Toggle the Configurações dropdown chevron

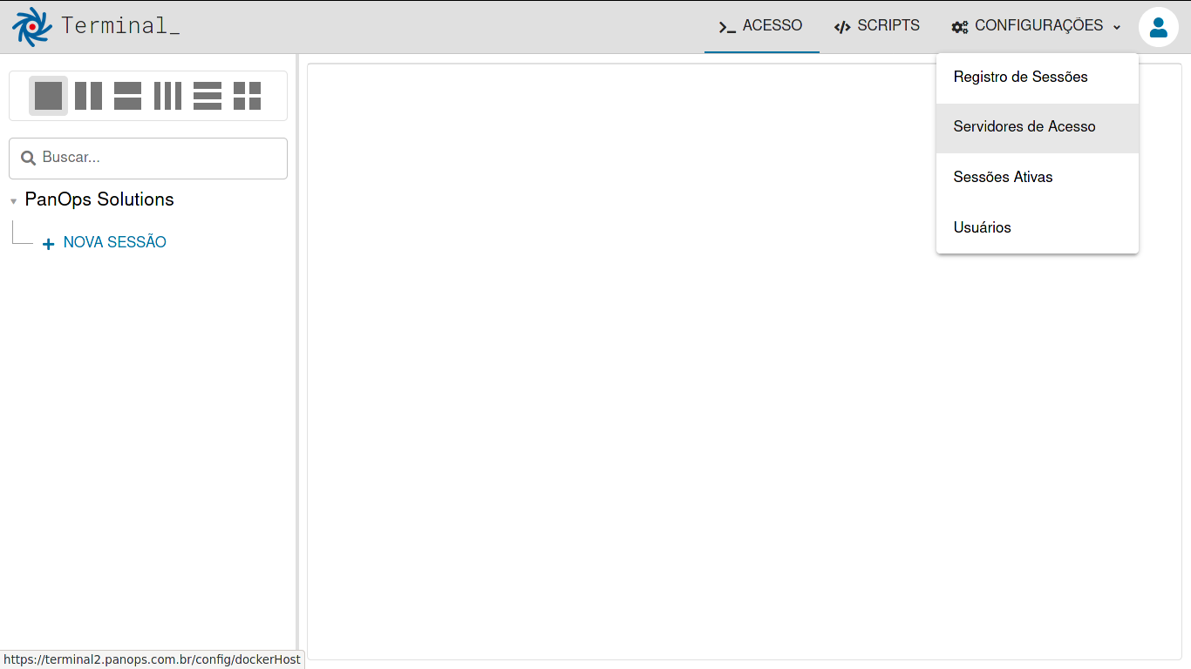pos(1117,27)
